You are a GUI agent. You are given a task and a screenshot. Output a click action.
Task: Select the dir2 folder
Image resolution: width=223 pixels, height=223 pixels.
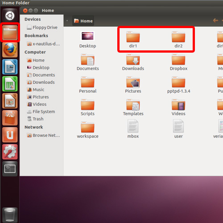click(x=178, y=40)
